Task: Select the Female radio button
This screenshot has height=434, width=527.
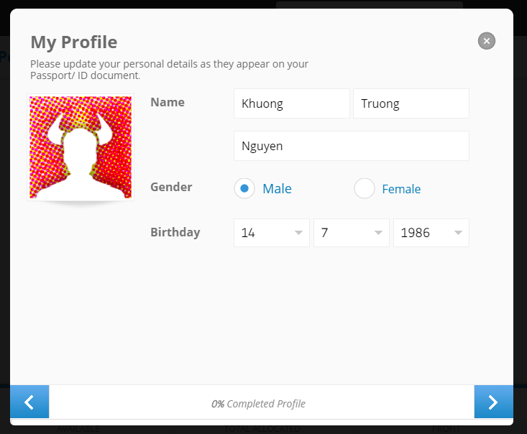Action: 365,188
